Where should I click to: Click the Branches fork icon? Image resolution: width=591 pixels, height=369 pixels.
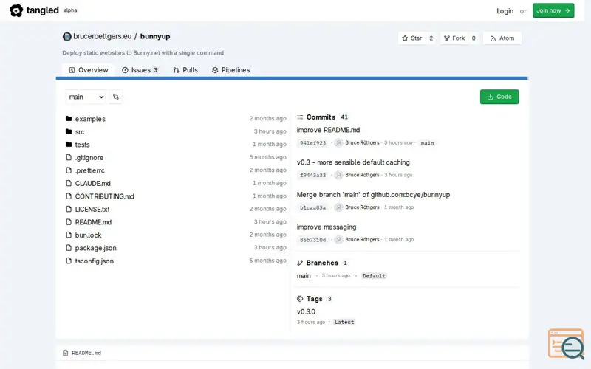[300, 263]
